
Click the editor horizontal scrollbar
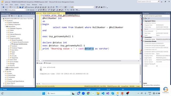point(83,61)
